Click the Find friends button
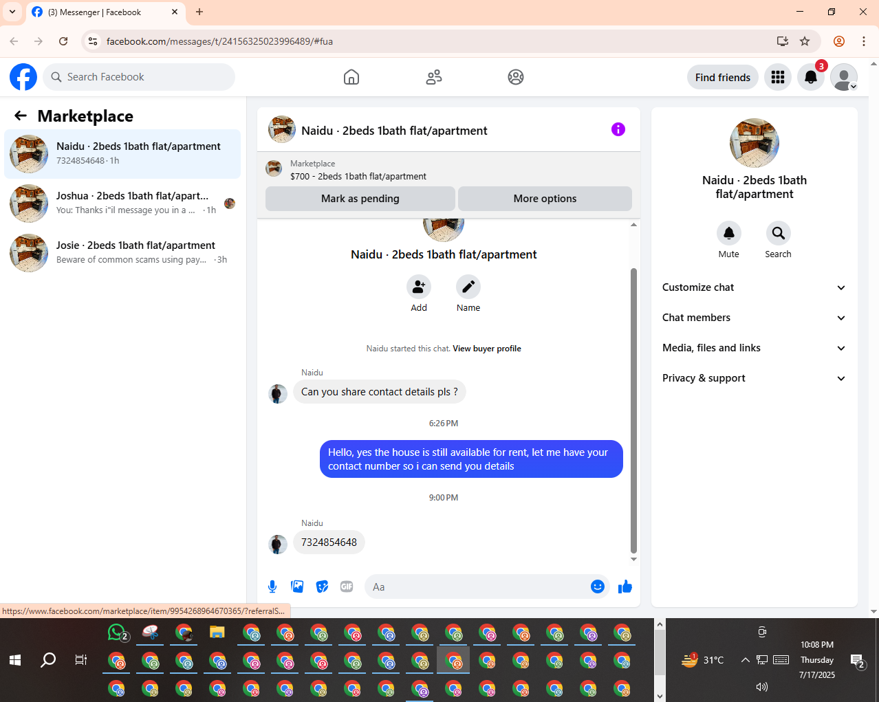The image size is (879, 702). (723, 77)
